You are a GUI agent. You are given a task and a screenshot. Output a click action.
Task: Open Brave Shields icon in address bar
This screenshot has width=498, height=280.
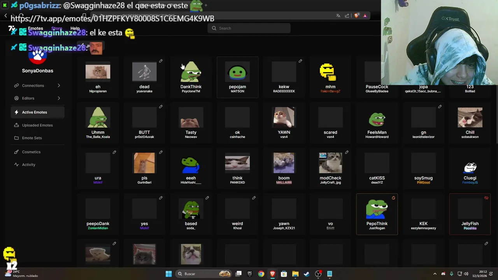[x=356, y=16]
